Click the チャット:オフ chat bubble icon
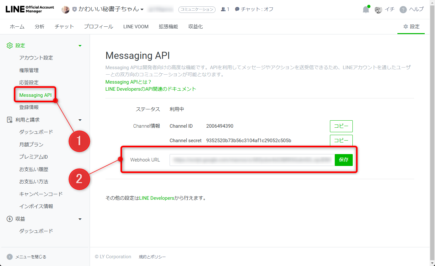 click(236, 9)
